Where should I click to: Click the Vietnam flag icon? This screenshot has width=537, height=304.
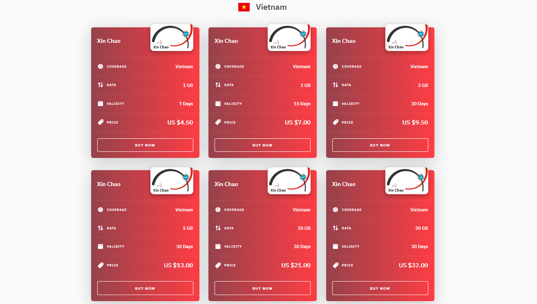click(244, 7)
